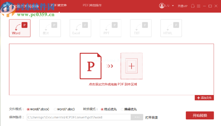Image resolution: width=221 pixels, height=126 pixels.
Task: Select the PDF to TXT conversion icon
Action: click(141, 28)
